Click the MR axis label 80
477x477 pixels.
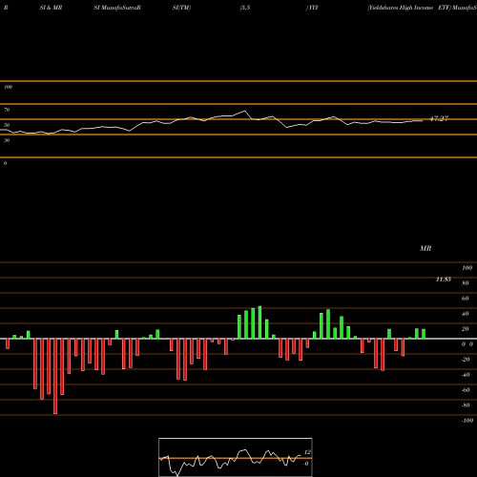(466, 283)
